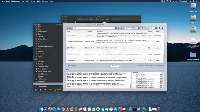200x112 pixels.
Task: Open the Clover Cloner tool
Action: 42,86
